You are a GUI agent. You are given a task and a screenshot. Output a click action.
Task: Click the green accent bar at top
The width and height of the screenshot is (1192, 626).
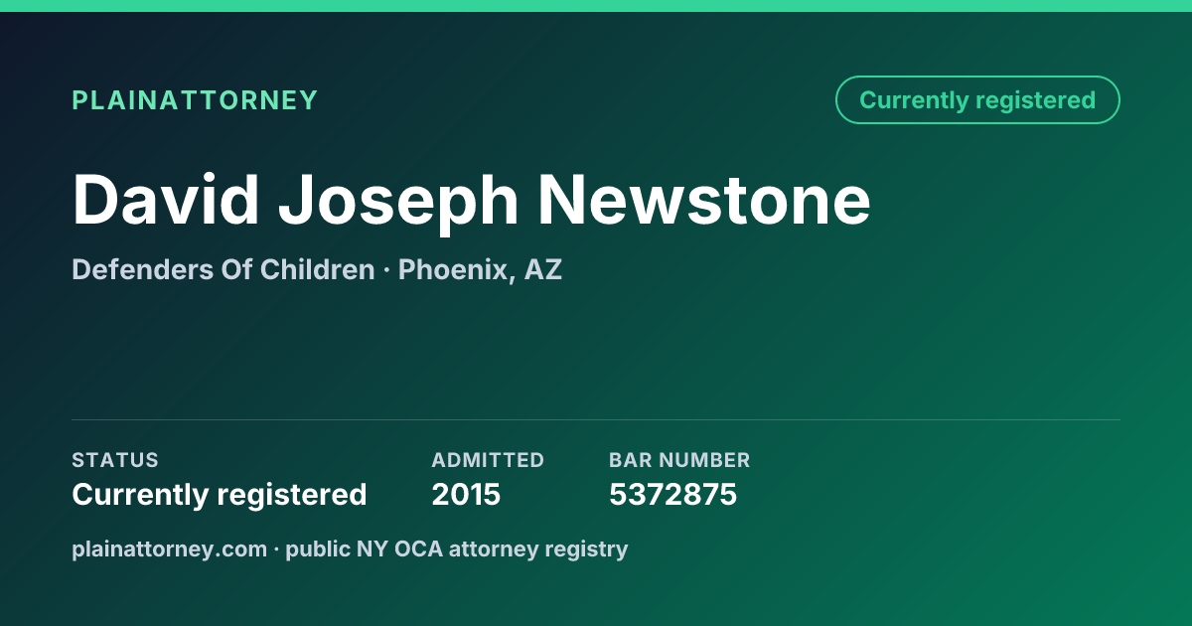tap(596, 6)
